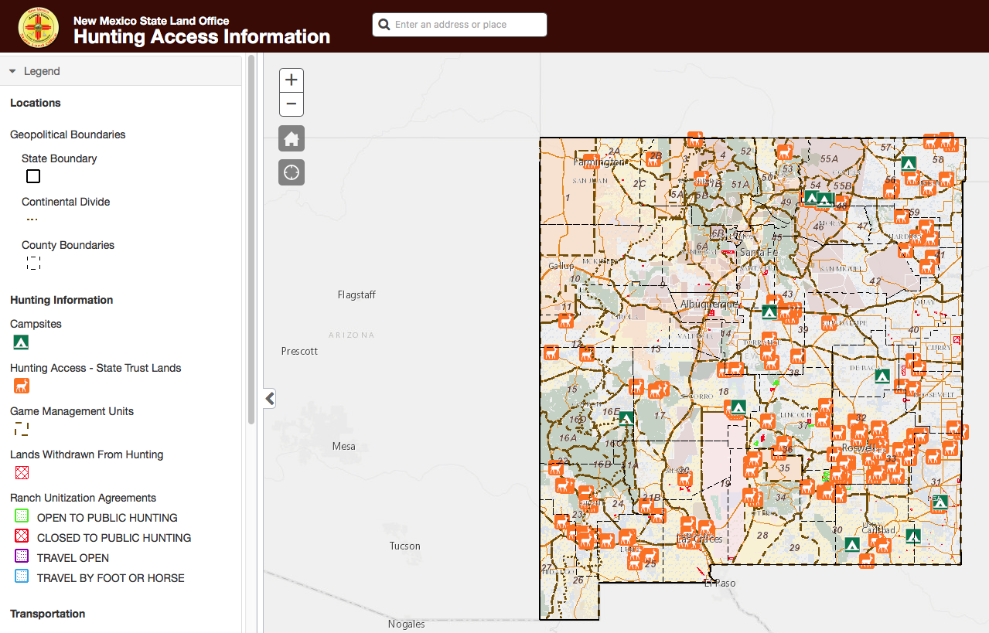Collapse the side panel with arrow handle

pos(270,399)
